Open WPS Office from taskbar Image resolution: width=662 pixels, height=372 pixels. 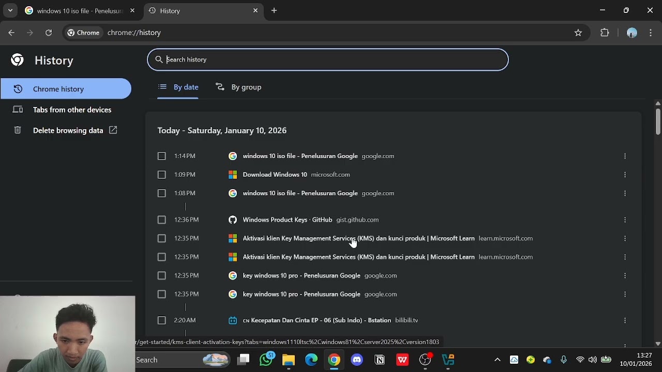coord(402,360)
